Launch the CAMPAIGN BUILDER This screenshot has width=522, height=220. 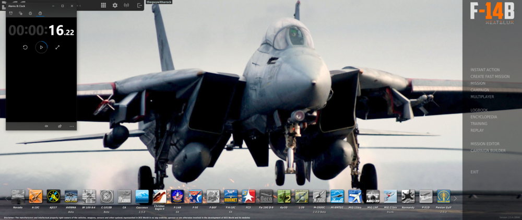point(488,150)
